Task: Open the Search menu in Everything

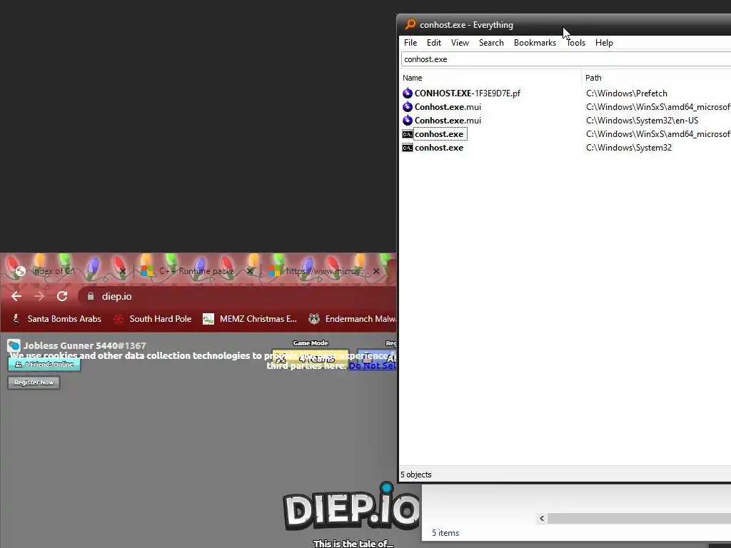Action: click(491, 42)
